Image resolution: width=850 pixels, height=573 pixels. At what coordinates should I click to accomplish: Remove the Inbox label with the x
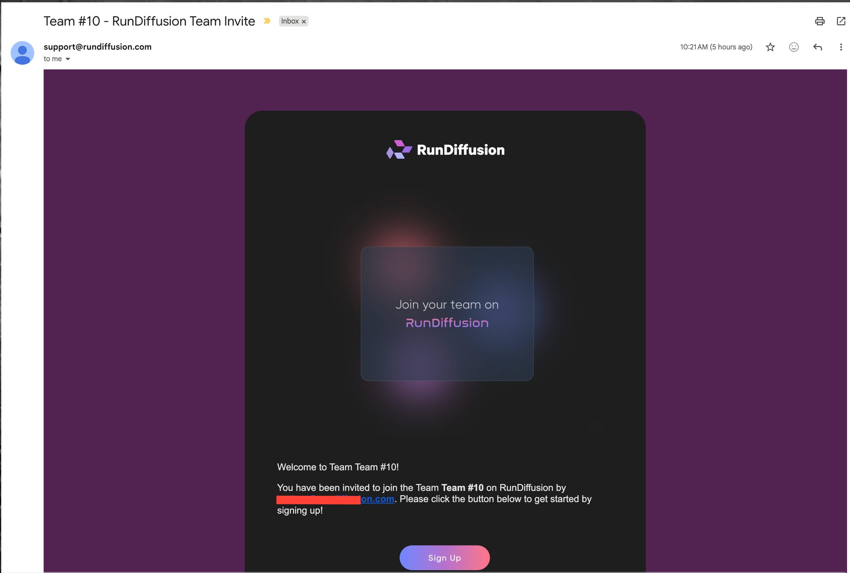coord(304,22)
